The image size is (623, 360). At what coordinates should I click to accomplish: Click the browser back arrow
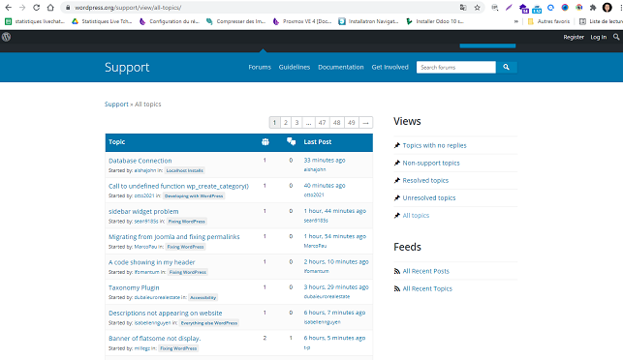point(8,8)
